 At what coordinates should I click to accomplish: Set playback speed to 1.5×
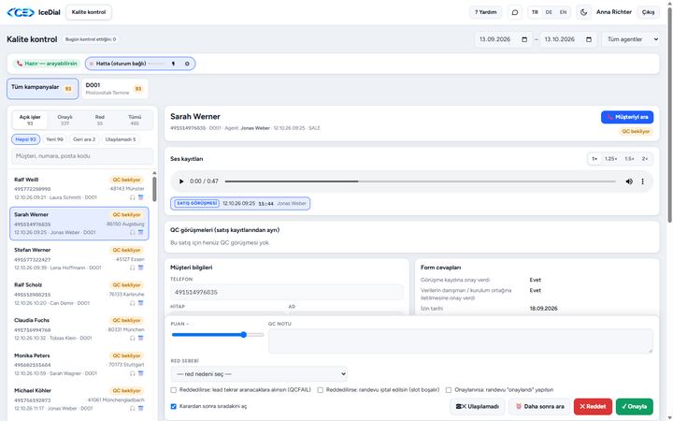[629, 159]
